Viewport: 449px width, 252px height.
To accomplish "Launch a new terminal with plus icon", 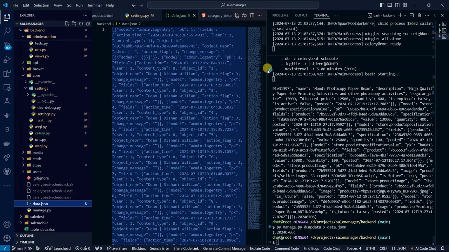I will click(x=400, y=15).
